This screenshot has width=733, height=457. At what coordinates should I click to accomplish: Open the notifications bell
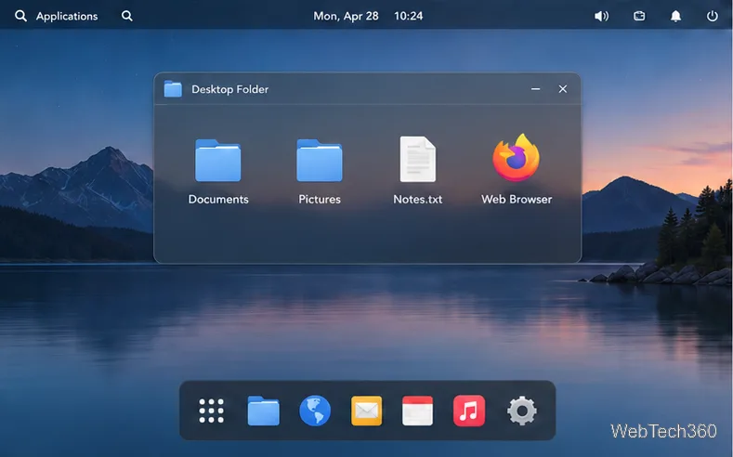[x=675, y=17]
